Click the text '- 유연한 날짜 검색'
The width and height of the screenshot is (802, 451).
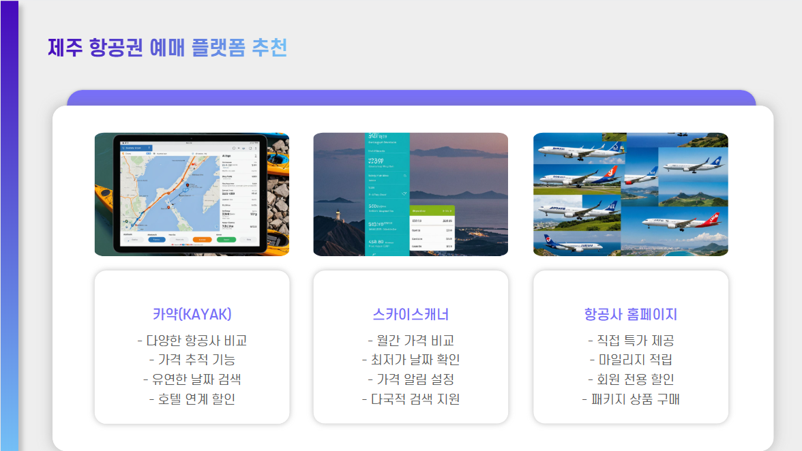[x=192, y=379]
